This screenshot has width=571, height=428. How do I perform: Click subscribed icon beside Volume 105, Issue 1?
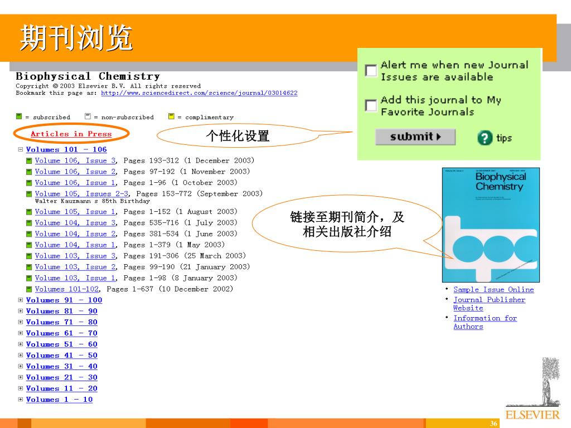(x=29, y=212)
